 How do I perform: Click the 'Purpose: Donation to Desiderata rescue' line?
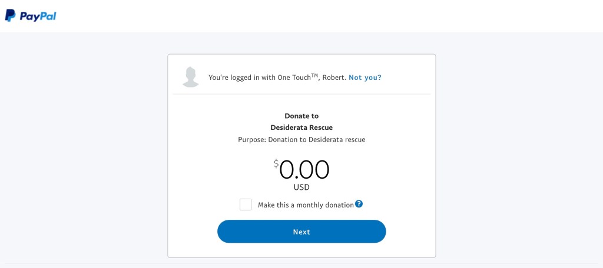301,140
